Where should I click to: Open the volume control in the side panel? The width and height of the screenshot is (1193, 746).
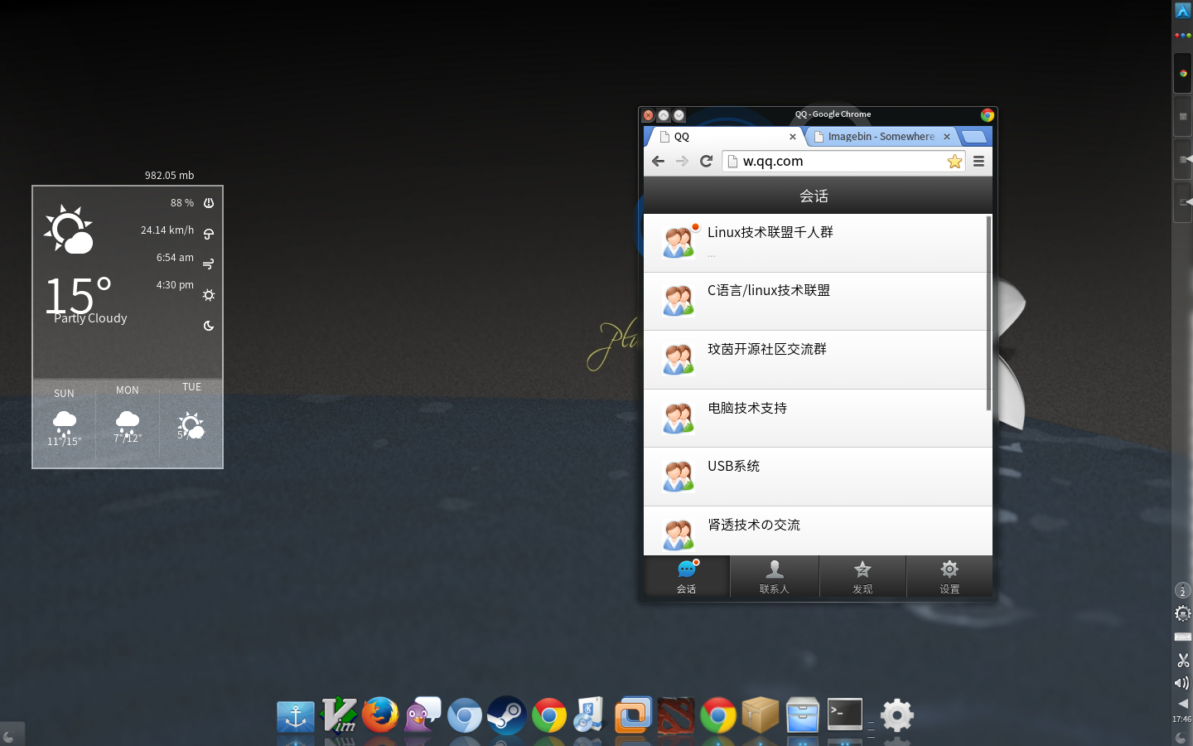[1182, 683]
